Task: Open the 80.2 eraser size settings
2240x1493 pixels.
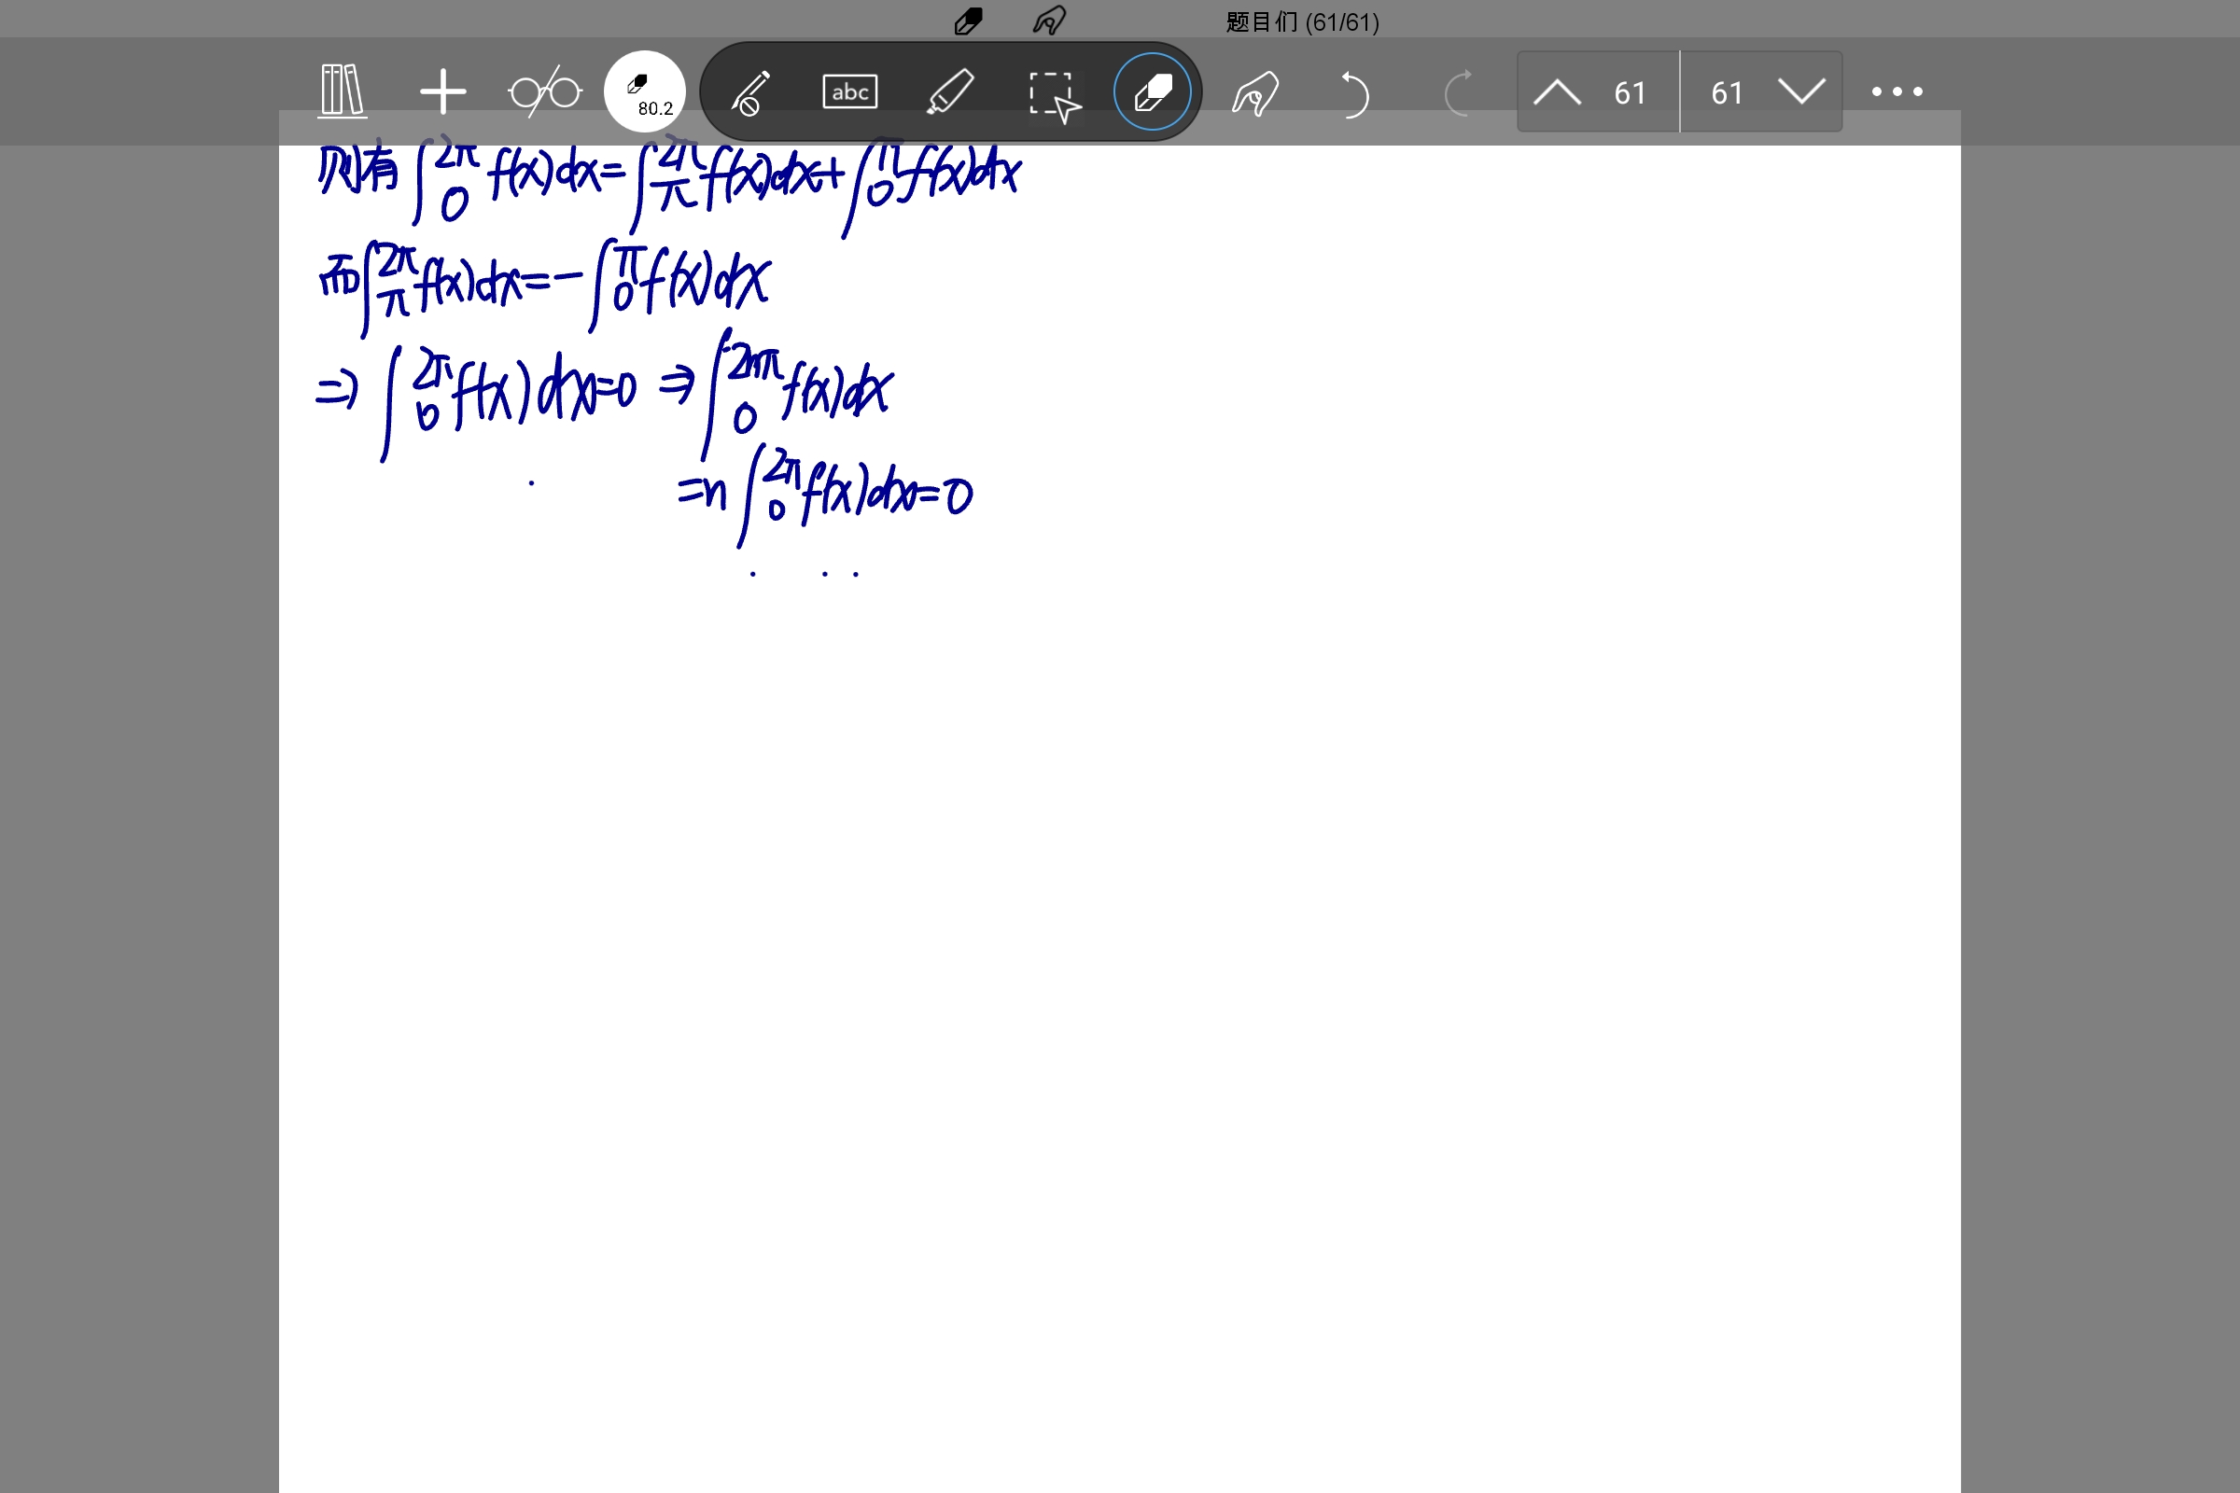Action: [645, 92]
